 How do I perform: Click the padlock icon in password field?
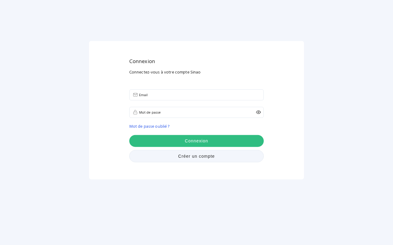pos(135,112)
